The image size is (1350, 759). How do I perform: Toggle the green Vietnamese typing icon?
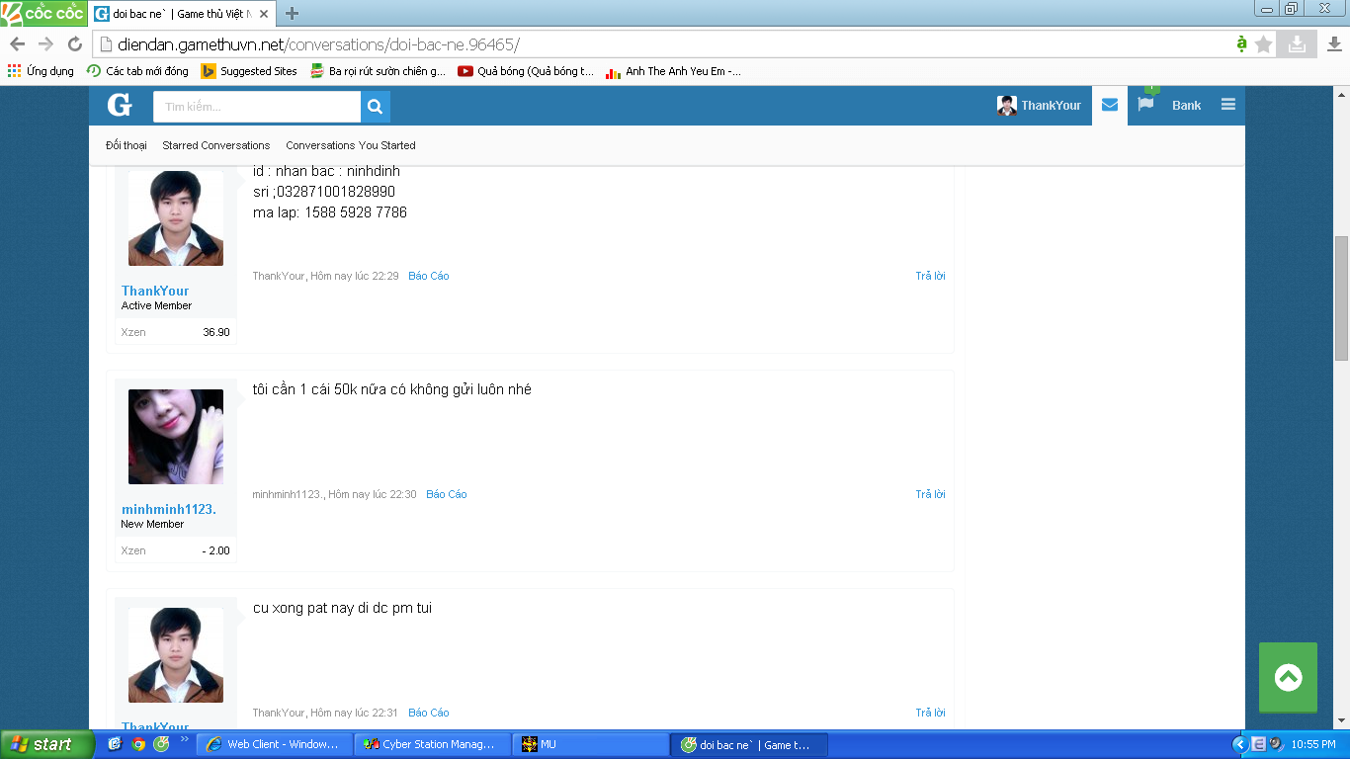(1241, 43)
